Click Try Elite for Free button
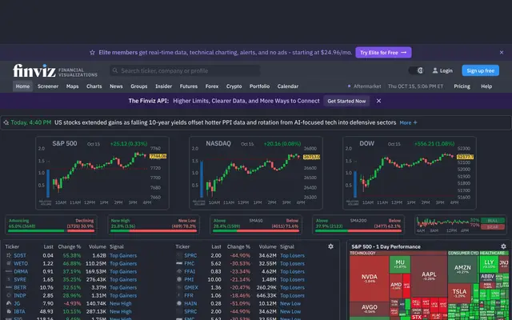This screenshot has width=512, height=320. (x=383, y=52)
